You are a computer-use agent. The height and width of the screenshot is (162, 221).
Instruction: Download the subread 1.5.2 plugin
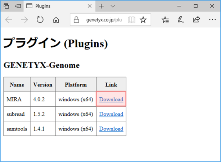tap(111, 114)
